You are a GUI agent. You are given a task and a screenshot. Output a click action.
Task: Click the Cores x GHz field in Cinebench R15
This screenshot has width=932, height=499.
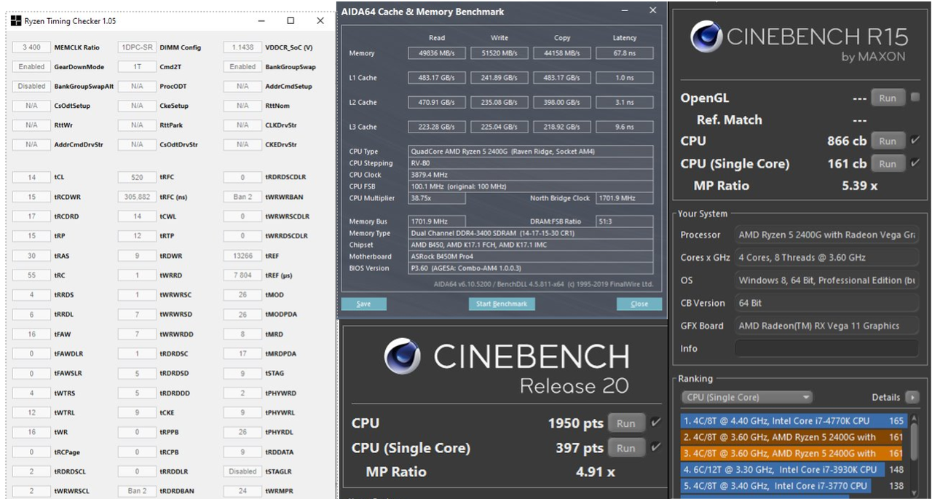pos(826,257)
